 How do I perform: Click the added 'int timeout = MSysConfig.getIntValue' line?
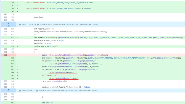coord(109,38)
